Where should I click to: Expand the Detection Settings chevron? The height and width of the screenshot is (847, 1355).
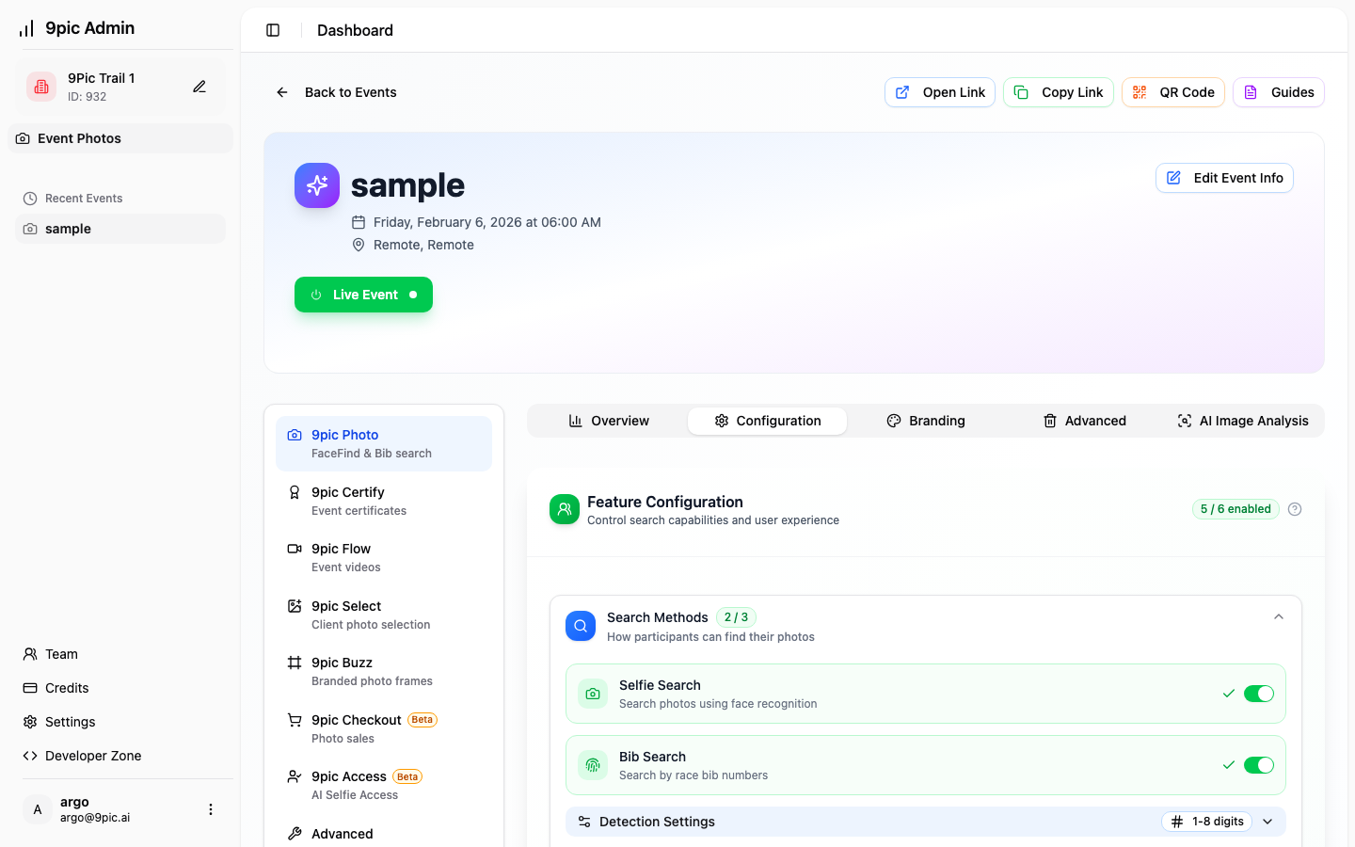pyautogui.click(x=1267, y=822)
